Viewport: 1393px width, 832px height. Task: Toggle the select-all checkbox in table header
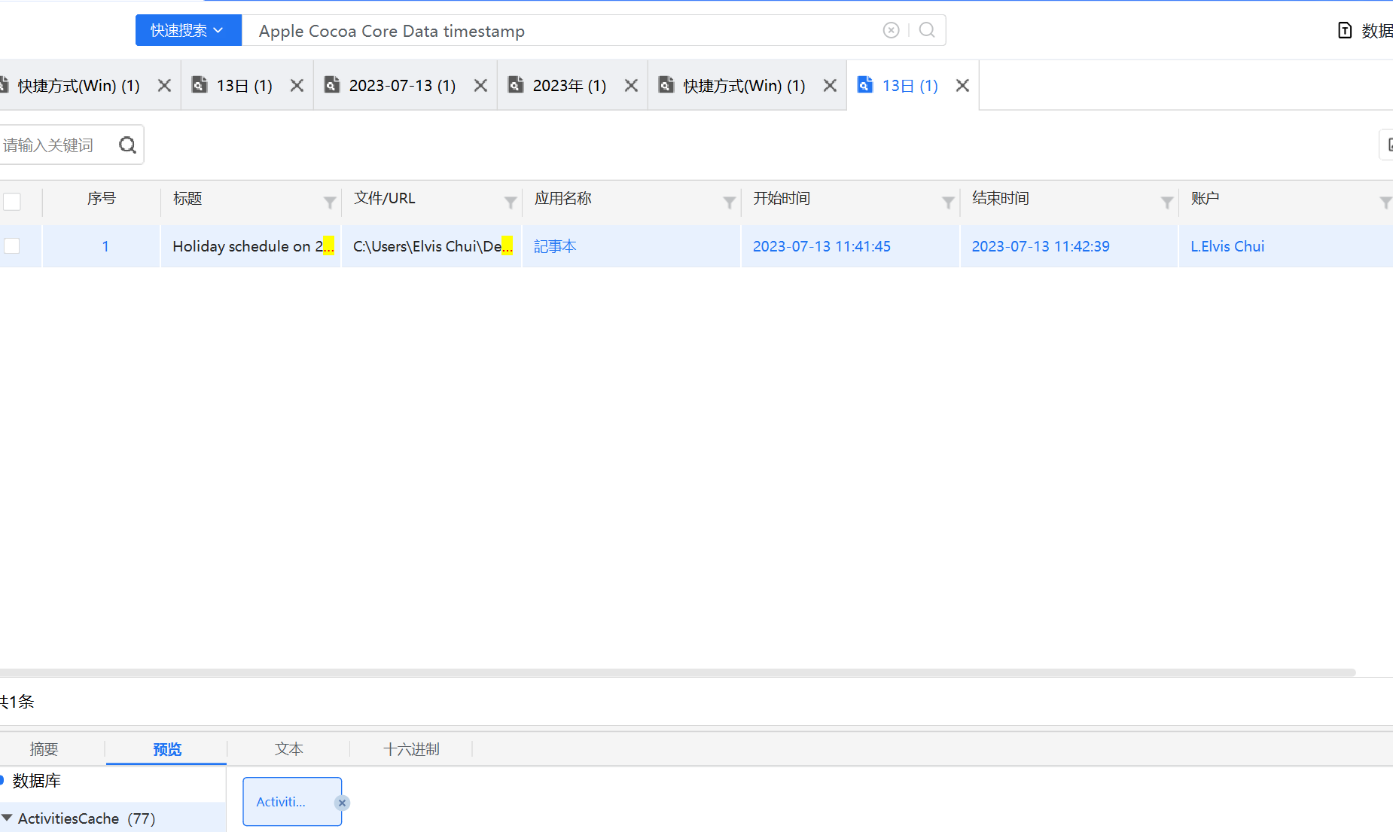(x=12, y=202)
